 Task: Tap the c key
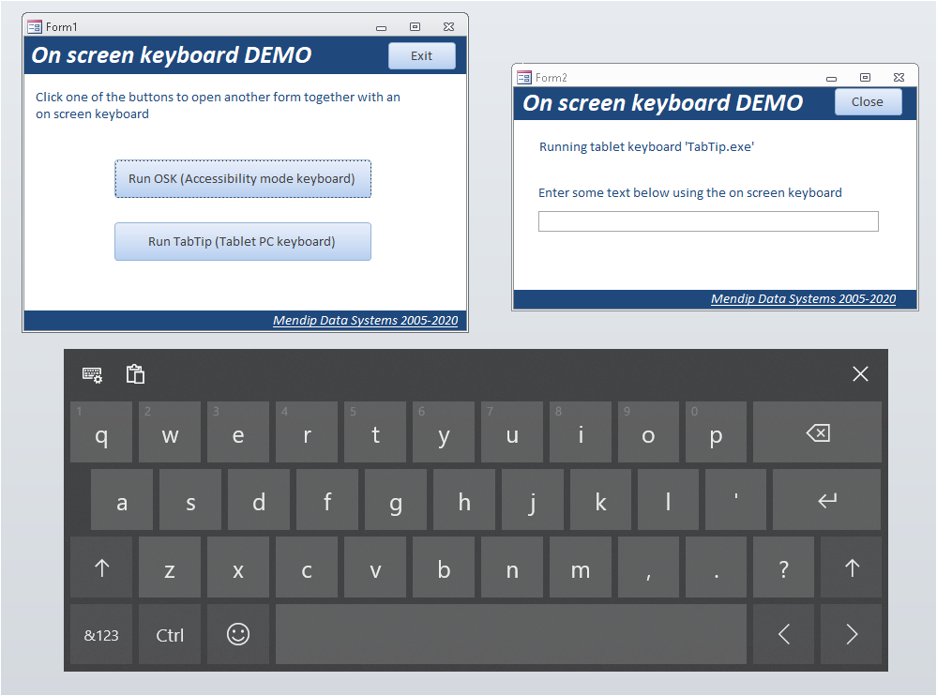307,567
